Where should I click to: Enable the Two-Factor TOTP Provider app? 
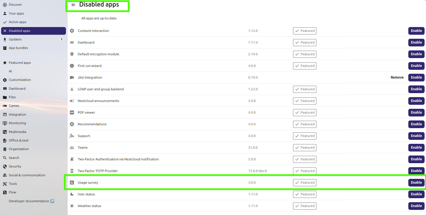(416, 171)
